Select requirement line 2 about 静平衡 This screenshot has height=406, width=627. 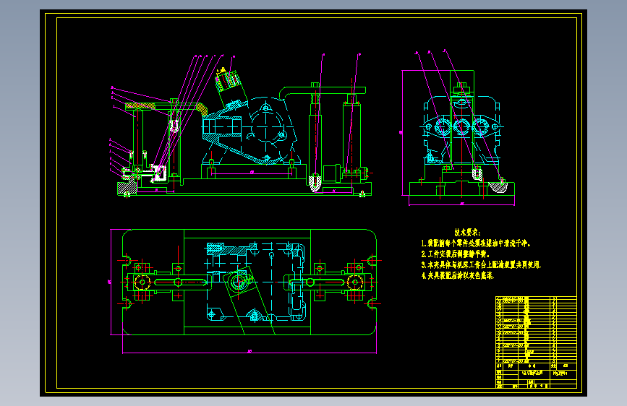point(456,254)
